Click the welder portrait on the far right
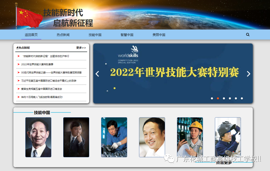Viewport: 270px width, 171px height. coord(227,137)
